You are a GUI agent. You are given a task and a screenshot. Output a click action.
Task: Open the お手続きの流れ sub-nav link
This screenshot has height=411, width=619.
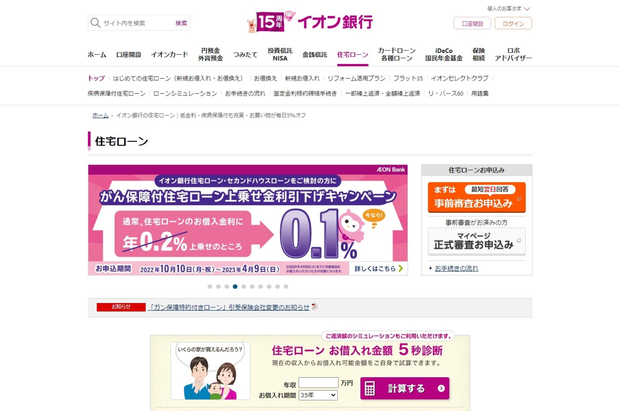[245, 93]
